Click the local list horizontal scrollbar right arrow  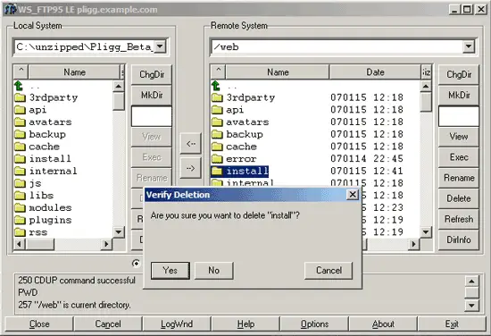(x=106, y=244)
